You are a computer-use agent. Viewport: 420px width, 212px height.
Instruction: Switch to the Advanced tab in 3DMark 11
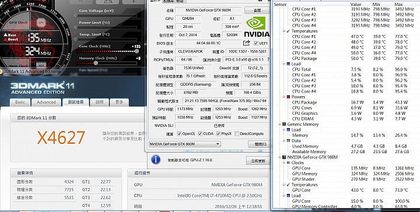(x=46, y=102)
